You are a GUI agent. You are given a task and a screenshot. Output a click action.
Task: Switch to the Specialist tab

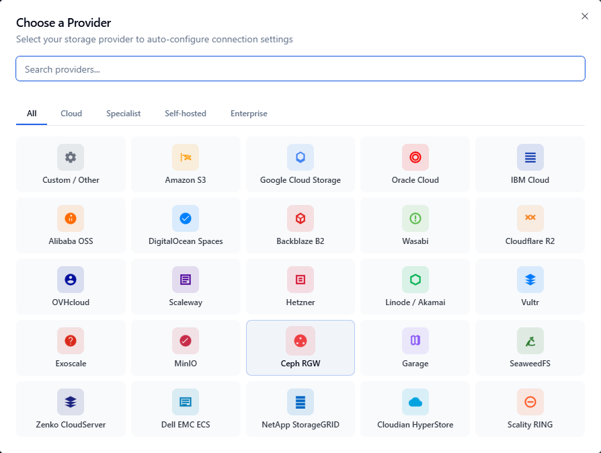point(124,114)
